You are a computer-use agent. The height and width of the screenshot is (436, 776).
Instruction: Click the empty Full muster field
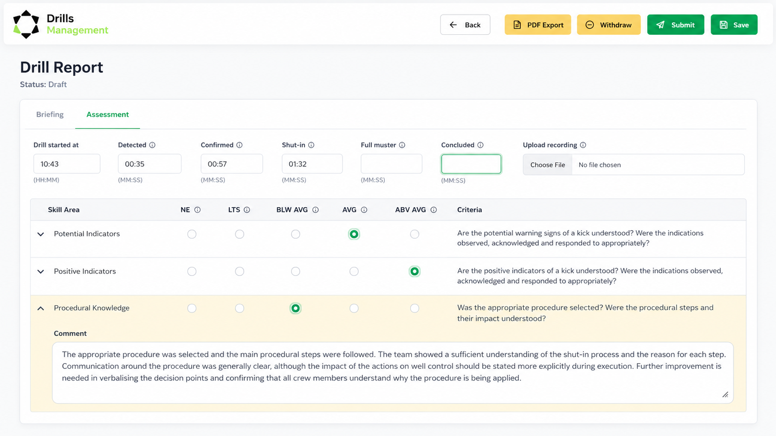(x=391, y=164)
